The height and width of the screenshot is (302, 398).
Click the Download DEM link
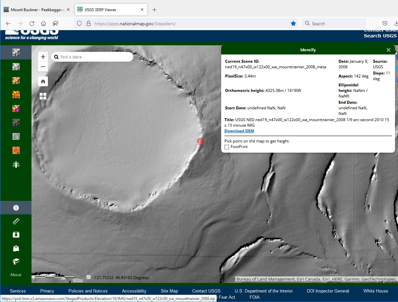point(239,131)
